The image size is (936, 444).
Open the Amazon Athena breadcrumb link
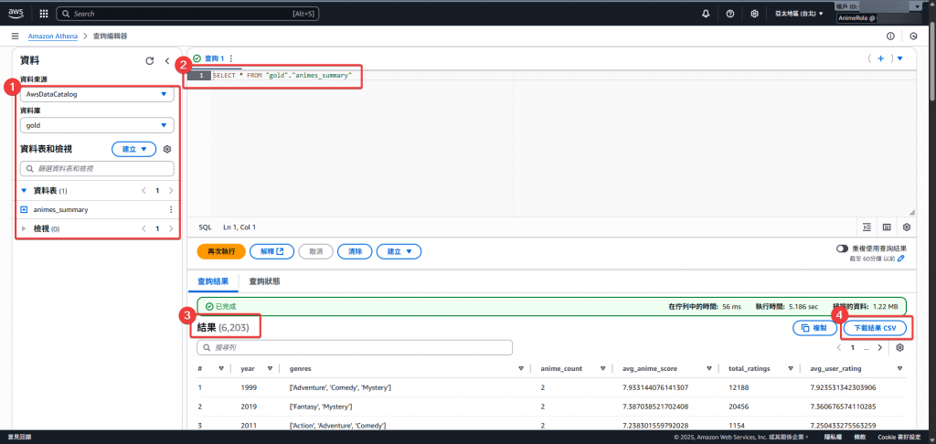[x=52, y=37]
